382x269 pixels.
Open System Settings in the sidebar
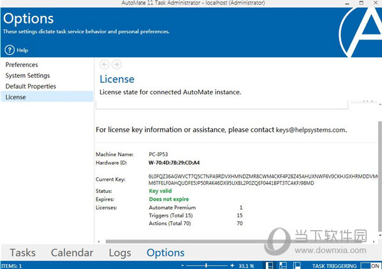pyautogui.click(x=27, y=75)
